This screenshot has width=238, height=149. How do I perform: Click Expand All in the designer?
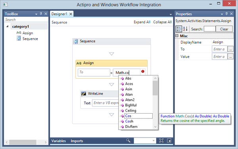(x=142, y=22)
